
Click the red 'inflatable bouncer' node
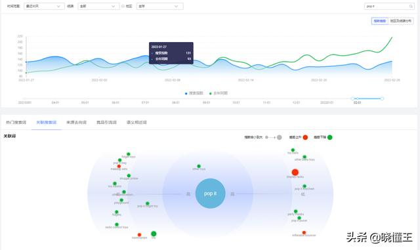click(304, 232)
